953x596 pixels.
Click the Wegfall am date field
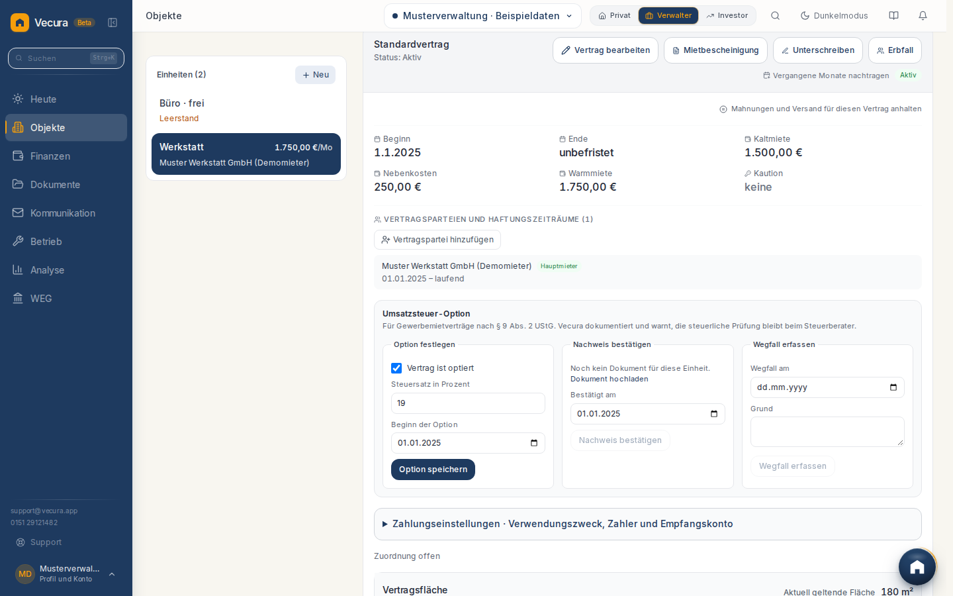(x=827, y=387)
